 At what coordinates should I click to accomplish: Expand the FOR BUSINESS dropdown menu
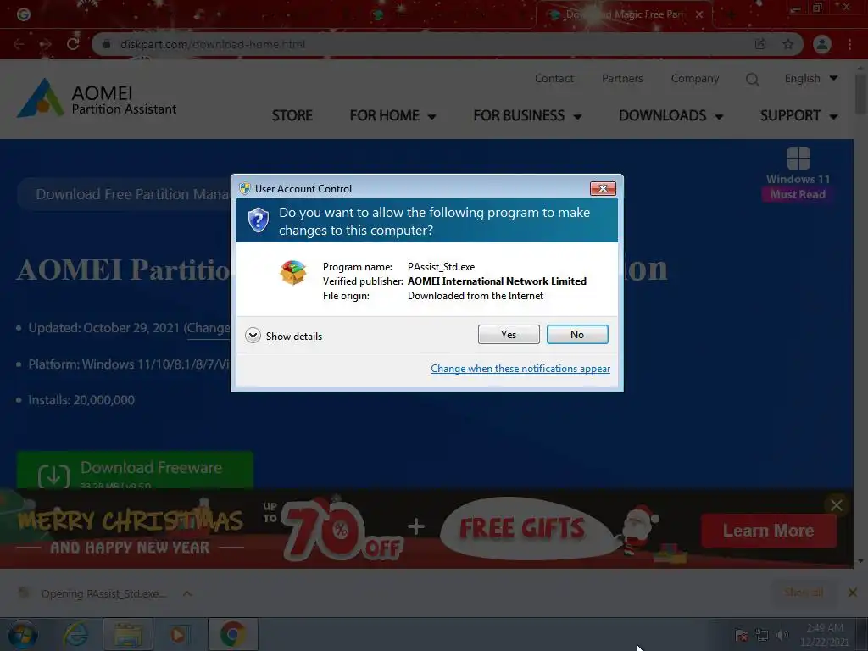[x=527, y=115]
